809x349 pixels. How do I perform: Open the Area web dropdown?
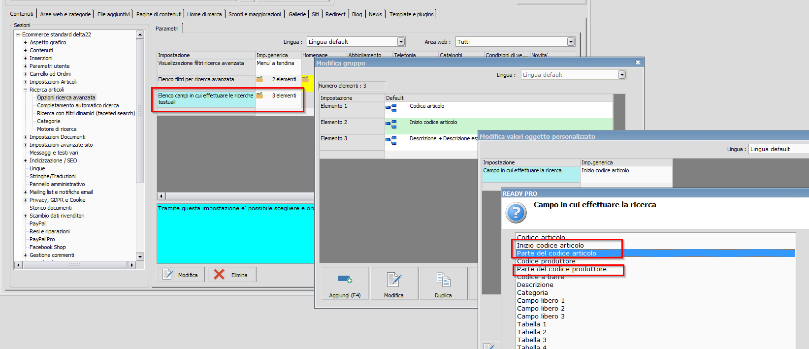(x=571, y=42)
